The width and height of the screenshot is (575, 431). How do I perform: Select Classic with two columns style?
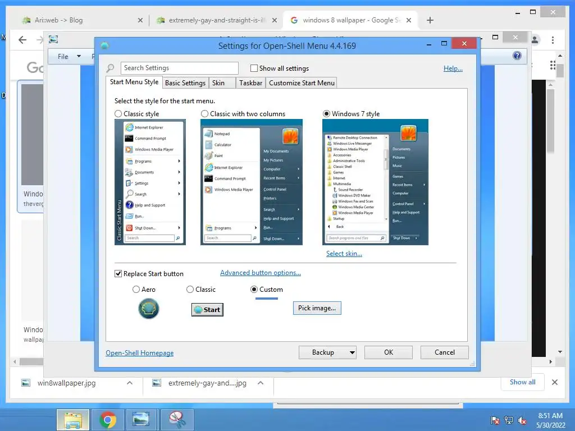point(204,114)
